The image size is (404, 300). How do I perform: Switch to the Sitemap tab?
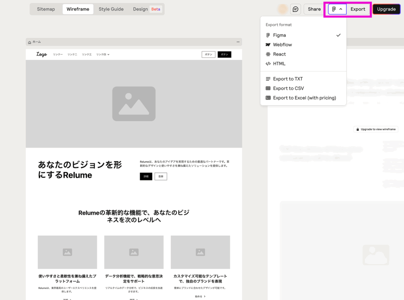click(46, 9)
